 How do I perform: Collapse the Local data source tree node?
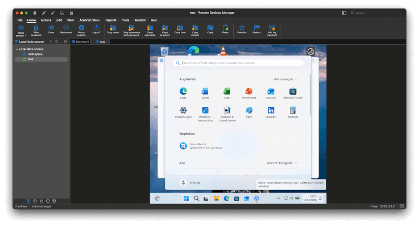(17, 49)
